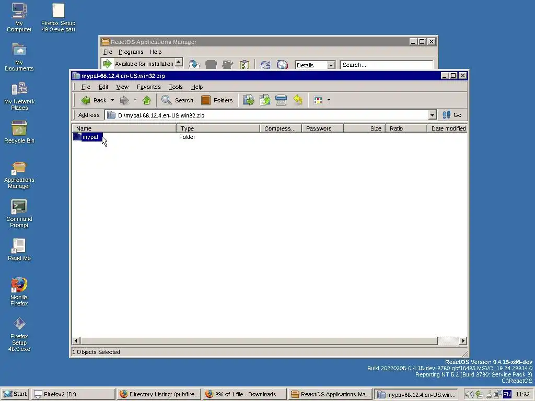The height and width of the screenshot is (401, 535).
Task: Sort by the Date modified column header
Action: tap(447, 128)
